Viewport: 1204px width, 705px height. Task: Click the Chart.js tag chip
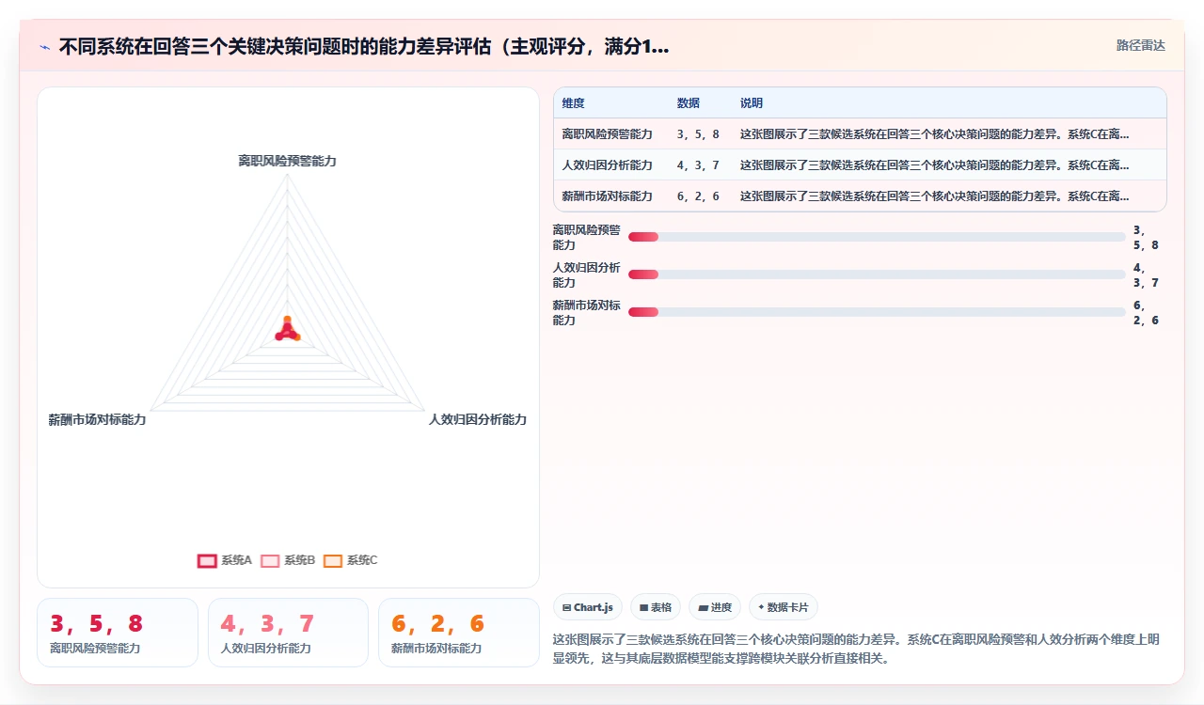(588, 607)
